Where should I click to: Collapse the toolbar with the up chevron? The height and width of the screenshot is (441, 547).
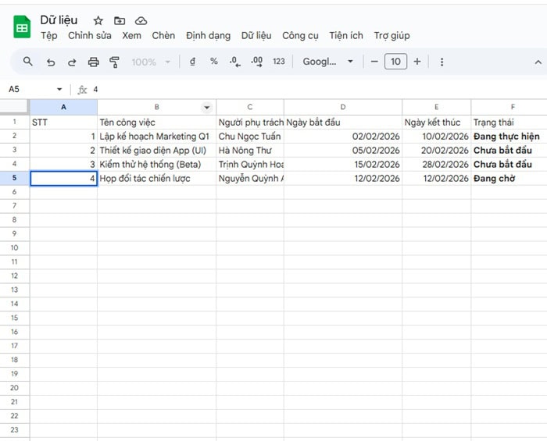[x=538, y=62]
